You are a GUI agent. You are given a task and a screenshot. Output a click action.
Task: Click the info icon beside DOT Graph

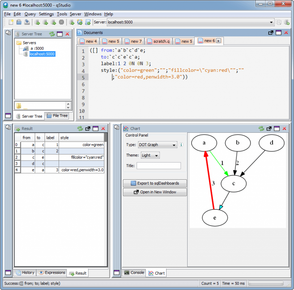[x=181, y=145]
